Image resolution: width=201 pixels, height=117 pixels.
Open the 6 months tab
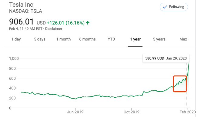[x=87, y=39]
